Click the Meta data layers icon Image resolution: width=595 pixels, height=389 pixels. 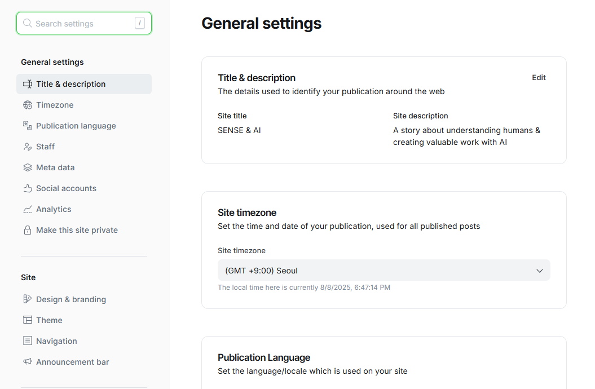[x=27, y=167]
